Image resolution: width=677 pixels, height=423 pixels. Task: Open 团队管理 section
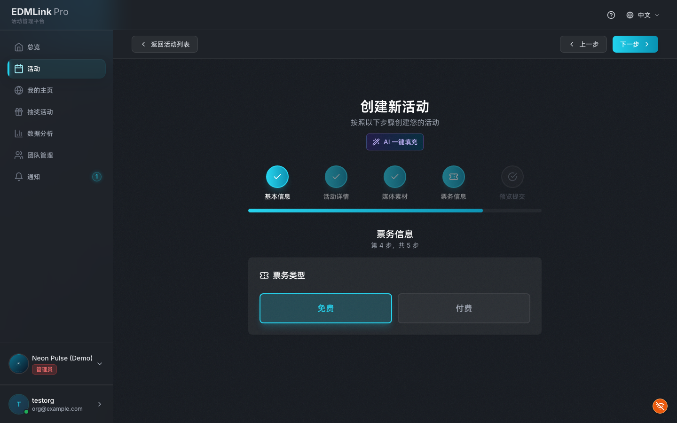click(56, 155)
